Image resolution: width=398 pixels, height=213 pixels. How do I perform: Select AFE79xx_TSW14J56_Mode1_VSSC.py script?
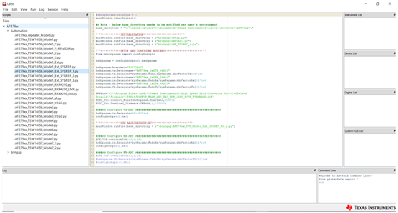pyautogui.click(x=41, y=103)
